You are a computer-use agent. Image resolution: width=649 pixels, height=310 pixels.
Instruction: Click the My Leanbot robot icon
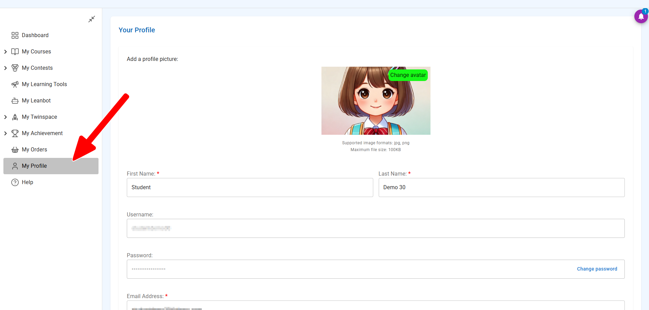15,101
